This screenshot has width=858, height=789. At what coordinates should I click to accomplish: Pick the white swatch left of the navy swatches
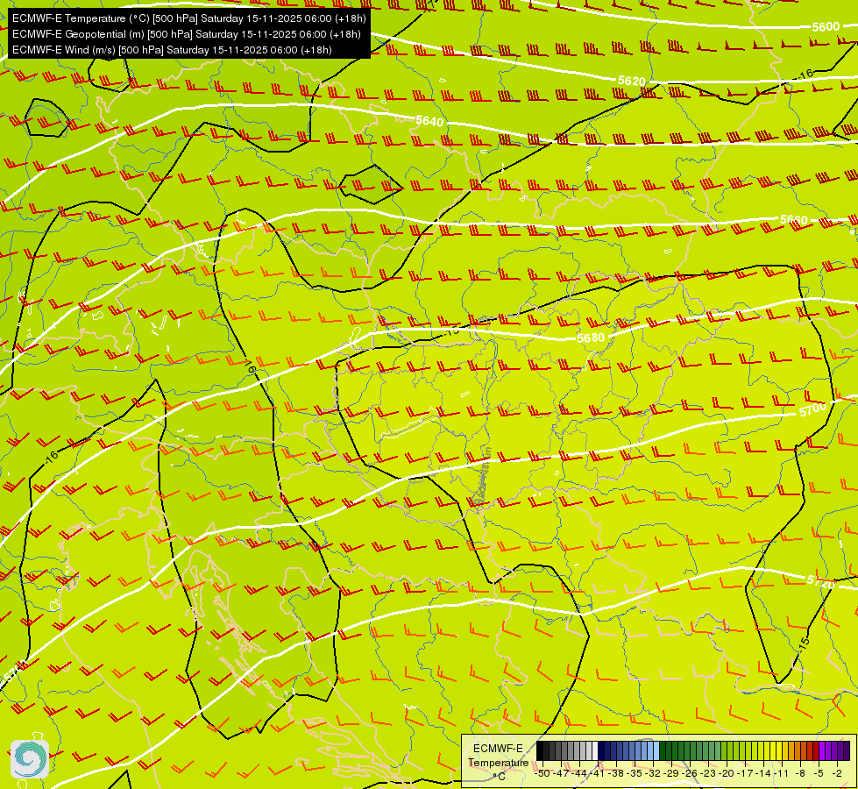coord(595,751)
